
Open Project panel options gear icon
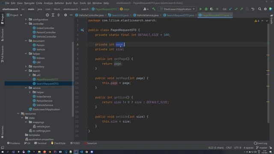pos(66,15)
